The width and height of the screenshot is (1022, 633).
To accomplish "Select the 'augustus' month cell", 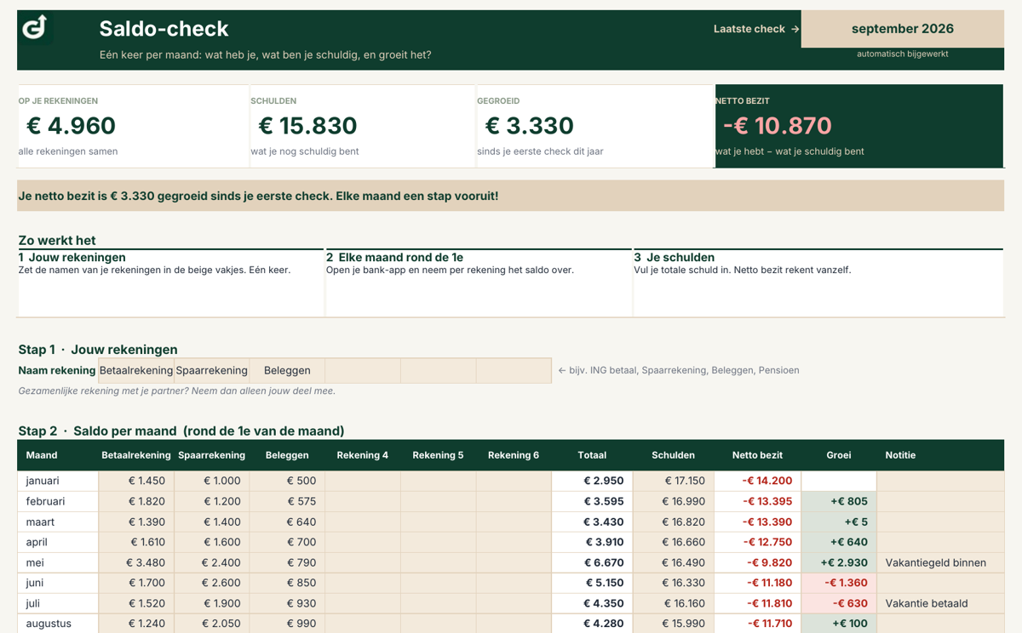I will (x=58, y=624).
